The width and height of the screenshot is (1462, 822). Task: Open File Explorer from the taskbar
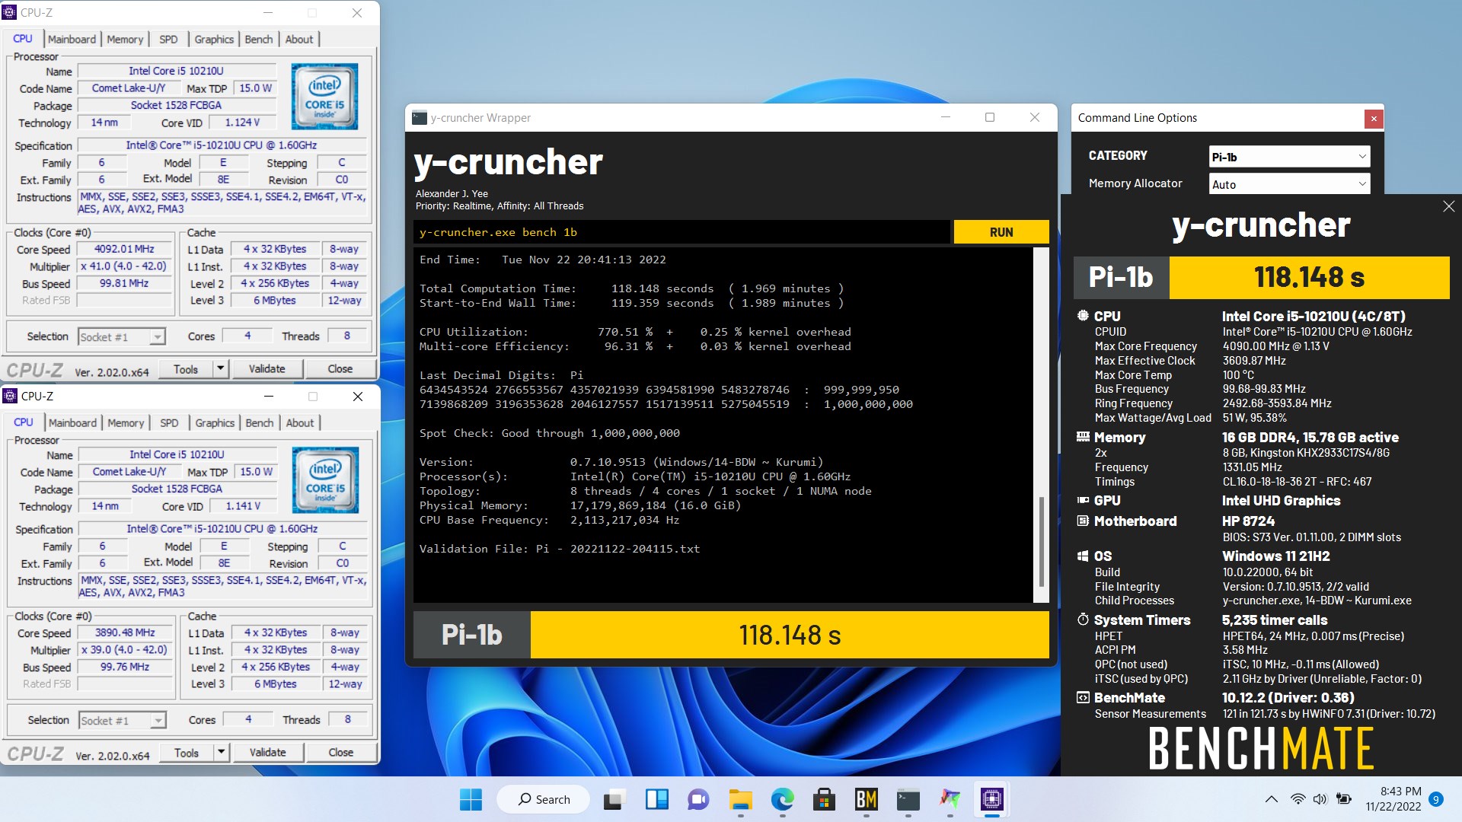point(740,799)
